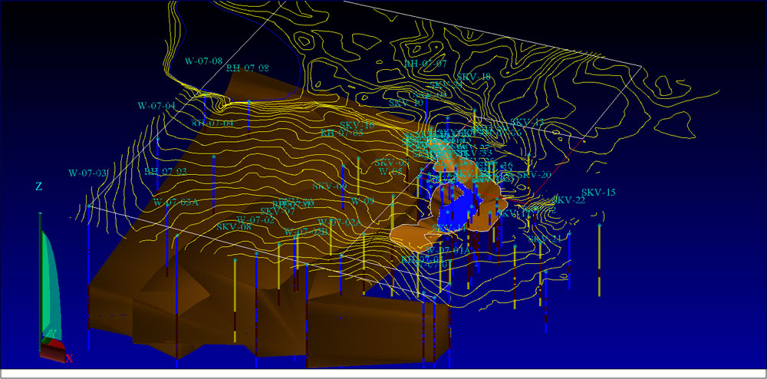Select the W-07-03 drillhole label
767x379 pixels.
pyautogui.click(x=87, y=173)
